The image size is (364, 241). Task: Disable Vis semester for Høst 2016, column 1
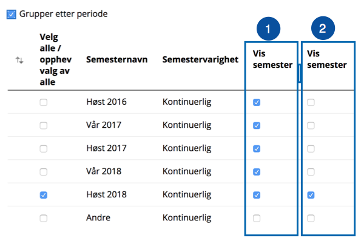[x=257, y=102]
